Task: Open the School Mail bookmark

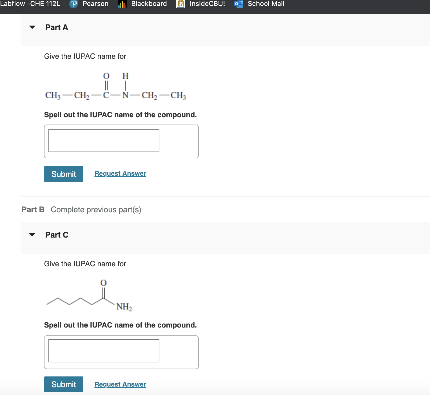Action: coord(265,4)
